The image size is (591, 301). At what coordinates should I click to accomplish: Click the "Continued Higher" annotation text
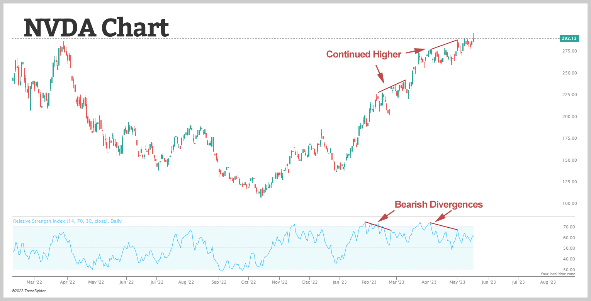coord(363,54)
